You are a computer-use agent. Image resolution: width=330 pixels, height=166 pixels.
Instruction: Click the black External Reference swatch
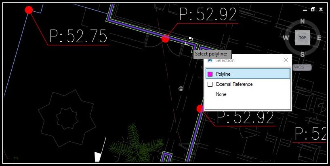coord(210,84)
